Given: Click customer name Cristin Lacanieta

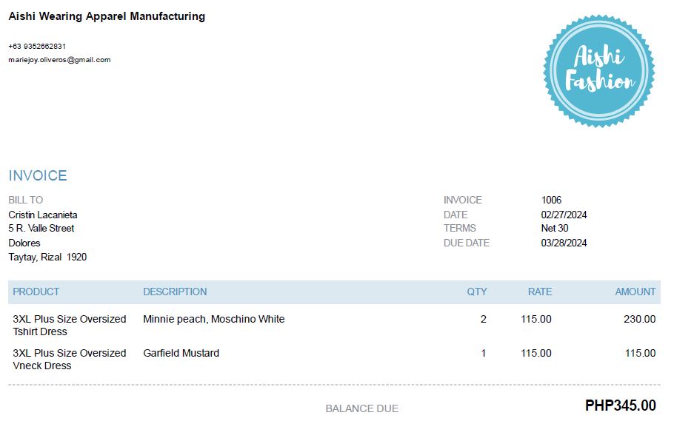Looking at the screenshot, I should 43,215.
